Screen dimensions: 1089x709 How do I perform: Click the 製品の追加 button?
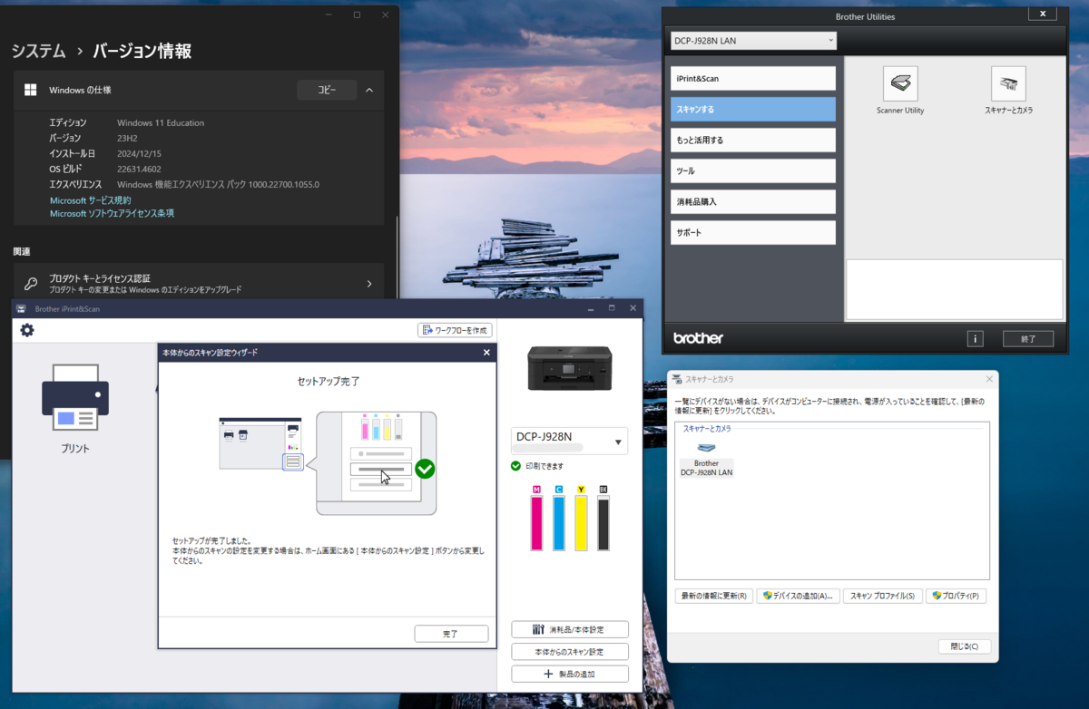(x=570, y=674)
